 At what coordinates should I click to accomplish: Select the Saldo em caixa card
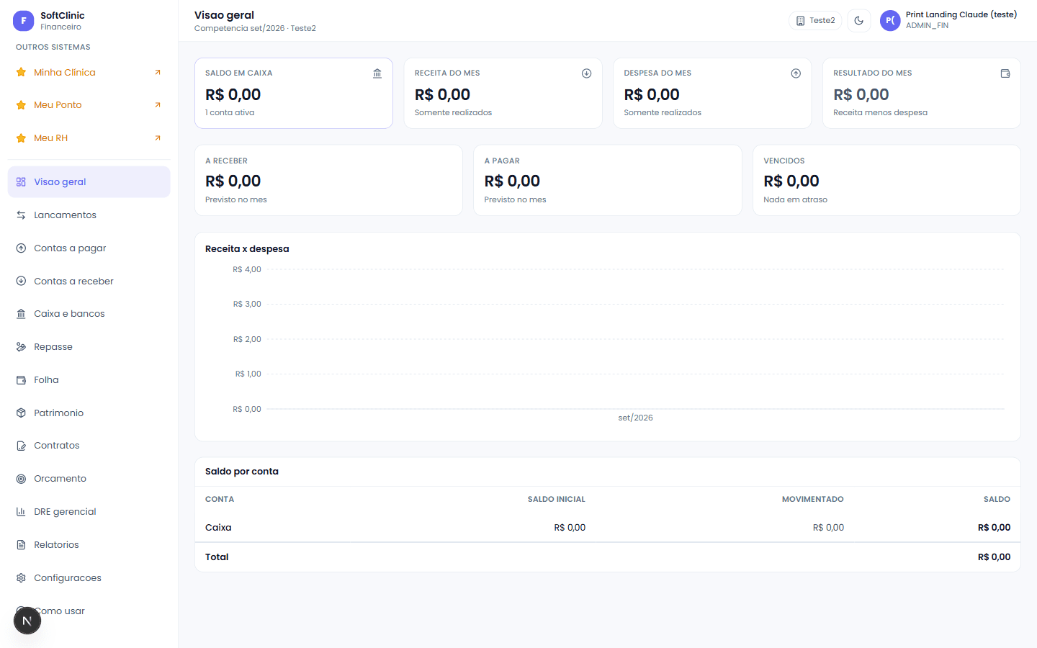[x=294, y=93]
